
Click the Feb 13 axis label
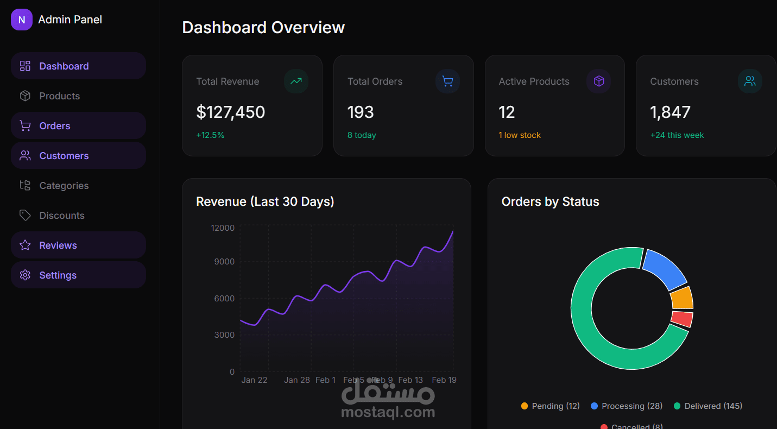410,380
